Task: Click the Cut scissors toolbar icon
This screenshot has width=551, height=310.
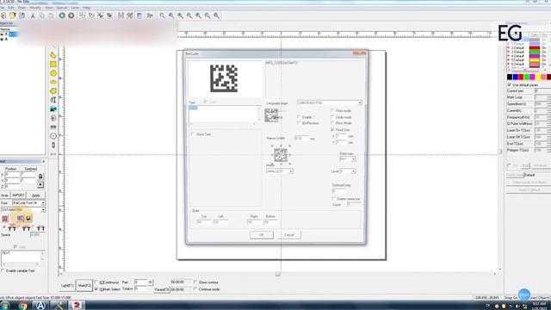Action: (x=33, y=15)
